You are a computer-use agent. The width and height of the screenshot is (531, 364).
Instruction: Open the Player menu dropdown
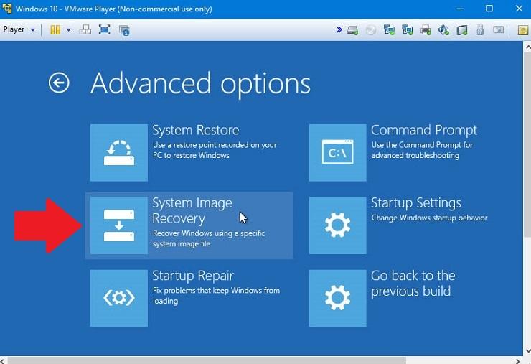19,29
